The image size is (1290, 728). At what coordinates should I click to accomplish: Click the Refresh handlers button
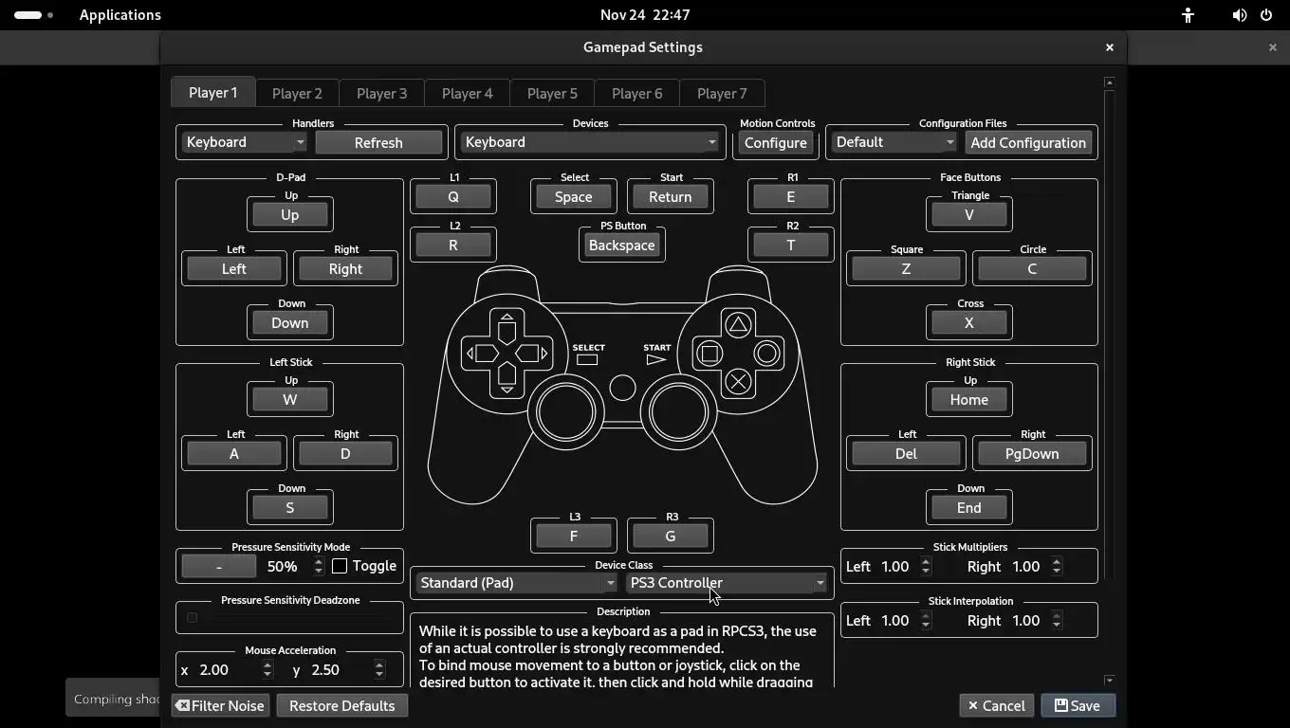point(378,142)
